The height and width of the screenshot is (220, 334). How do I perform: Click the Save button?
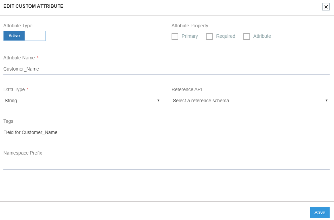click(319, 212)
